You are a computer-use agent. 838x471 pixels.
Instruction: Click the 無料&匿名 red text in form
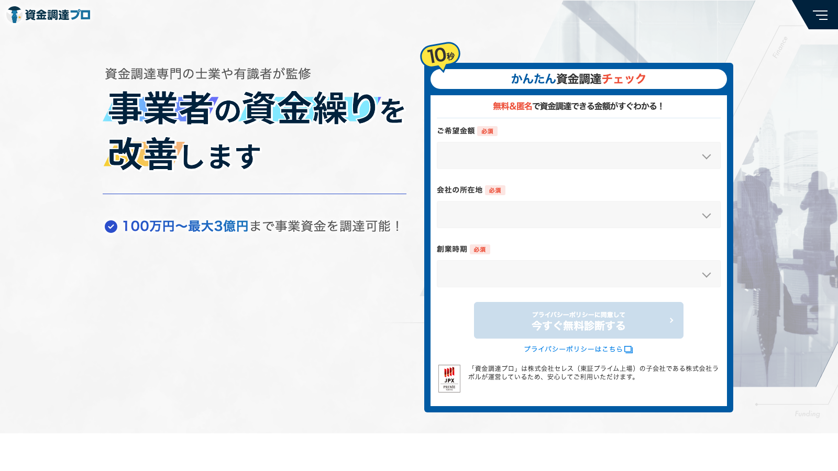coord(512,106)
